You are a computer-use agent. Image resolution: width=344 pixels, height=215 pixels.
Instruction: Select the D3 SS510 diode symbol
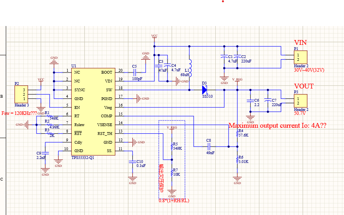(204, 90)
